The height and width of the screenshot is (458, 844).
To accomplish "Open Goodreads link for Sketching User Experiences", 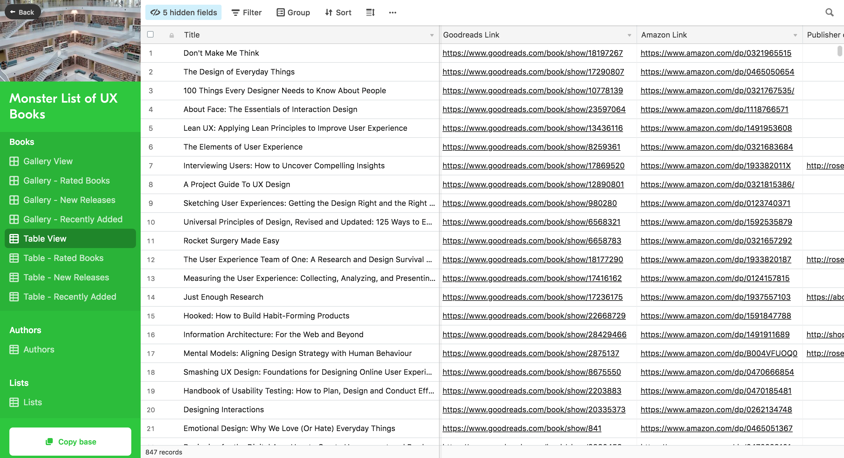I will tap(530, 203).
